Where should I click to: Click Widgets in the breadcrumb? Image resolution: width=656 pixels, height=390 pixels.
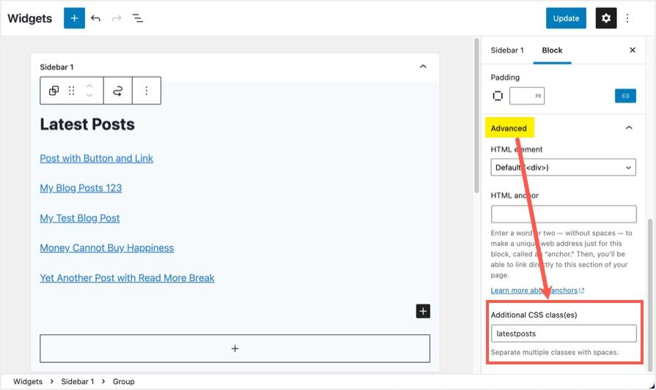(28, 381)
